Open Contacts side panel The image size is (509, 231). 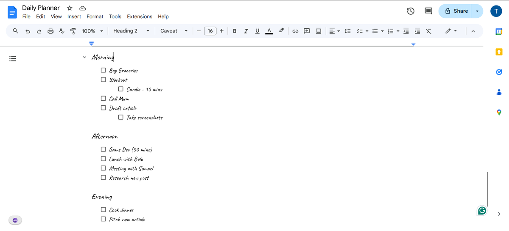(x=499, y=92)
